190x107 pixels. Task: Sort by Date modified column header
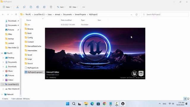pos(66,20)
